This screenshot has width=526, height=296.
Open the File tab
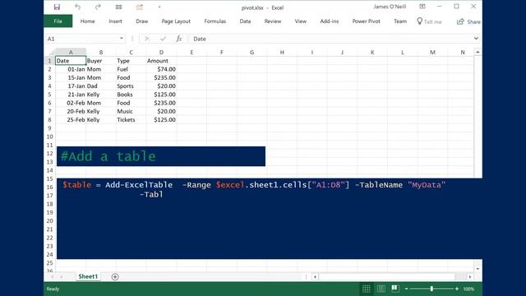[x=58, y=21]
